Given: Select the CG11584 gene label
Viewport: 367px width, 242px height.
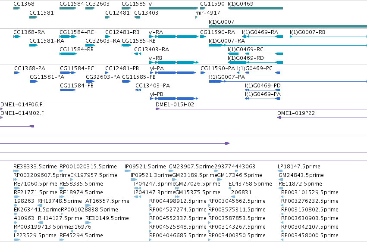Looking at the screenshot, I should 72,4.
